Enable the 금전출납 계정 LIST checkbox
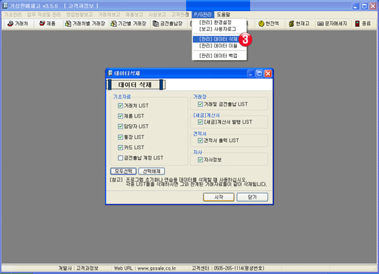379x274 pixels. click(121, 158)
